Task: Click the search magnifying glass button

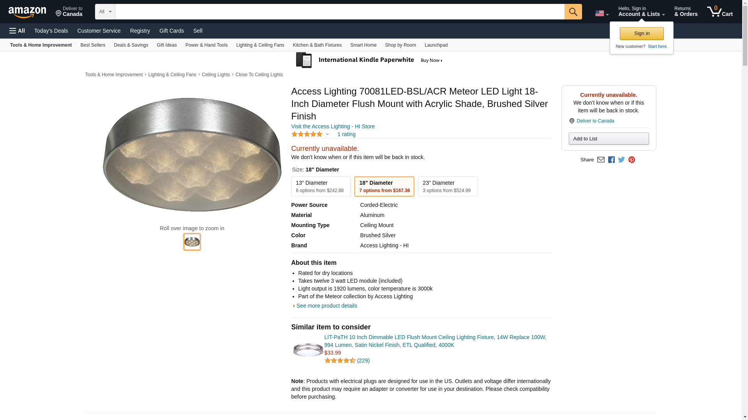Action: [573, 12]
